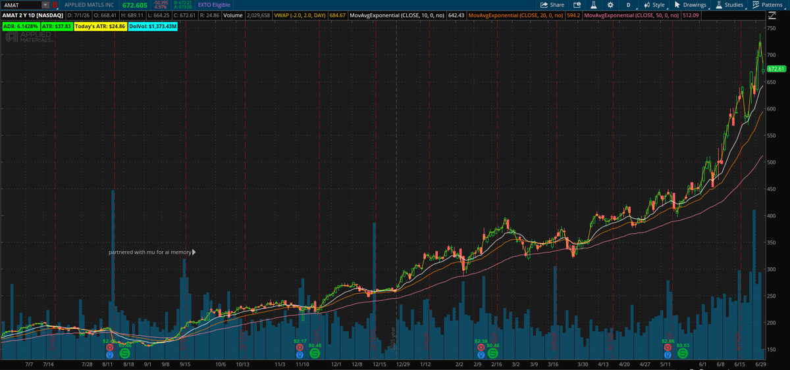This screenshot has width=790, height=370.
Task: Click the $2.38 earnings marker
Action: [x=481, y=341]
